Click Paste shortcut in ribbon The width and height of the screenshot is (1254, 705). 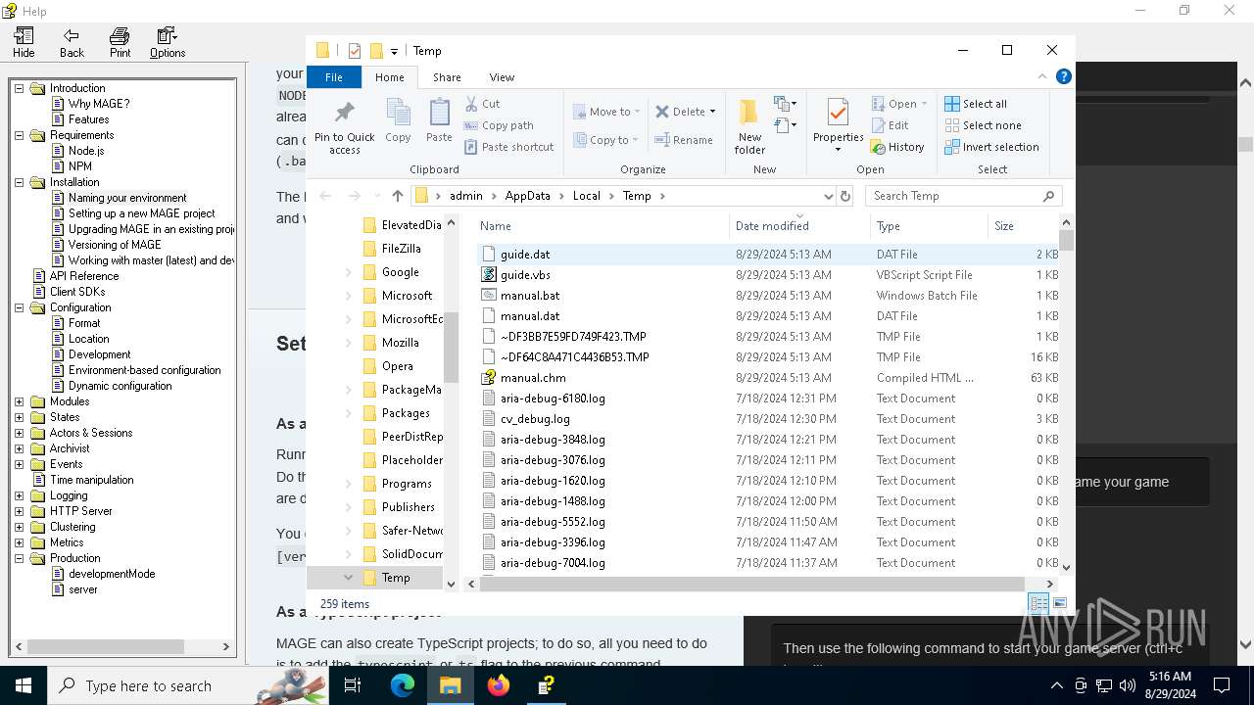pos(508,147)
